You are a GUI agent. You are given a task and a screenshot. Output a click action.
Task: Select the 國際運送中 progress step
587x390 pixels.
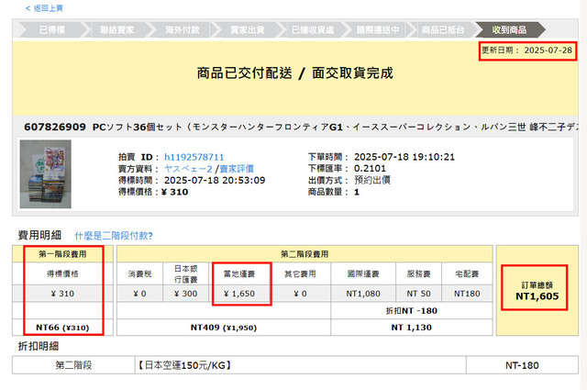pos(378,30)
